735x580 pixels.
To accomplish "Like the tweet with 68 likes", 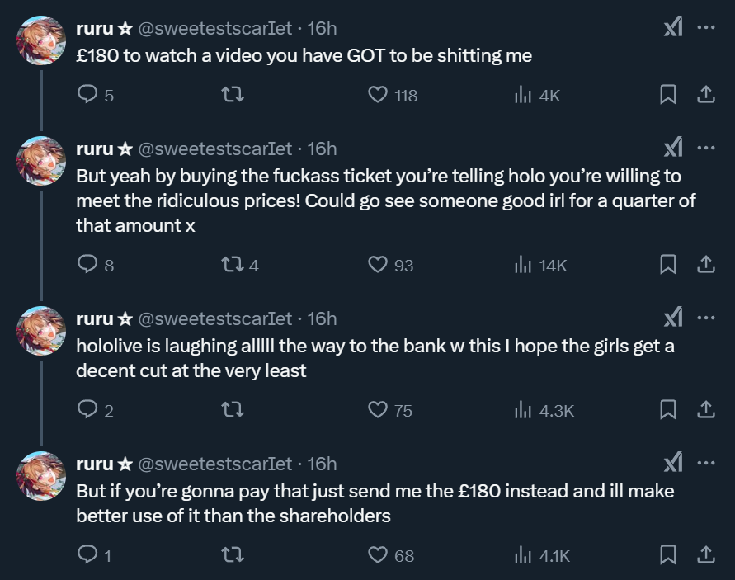I will click(x=378, y=555).
